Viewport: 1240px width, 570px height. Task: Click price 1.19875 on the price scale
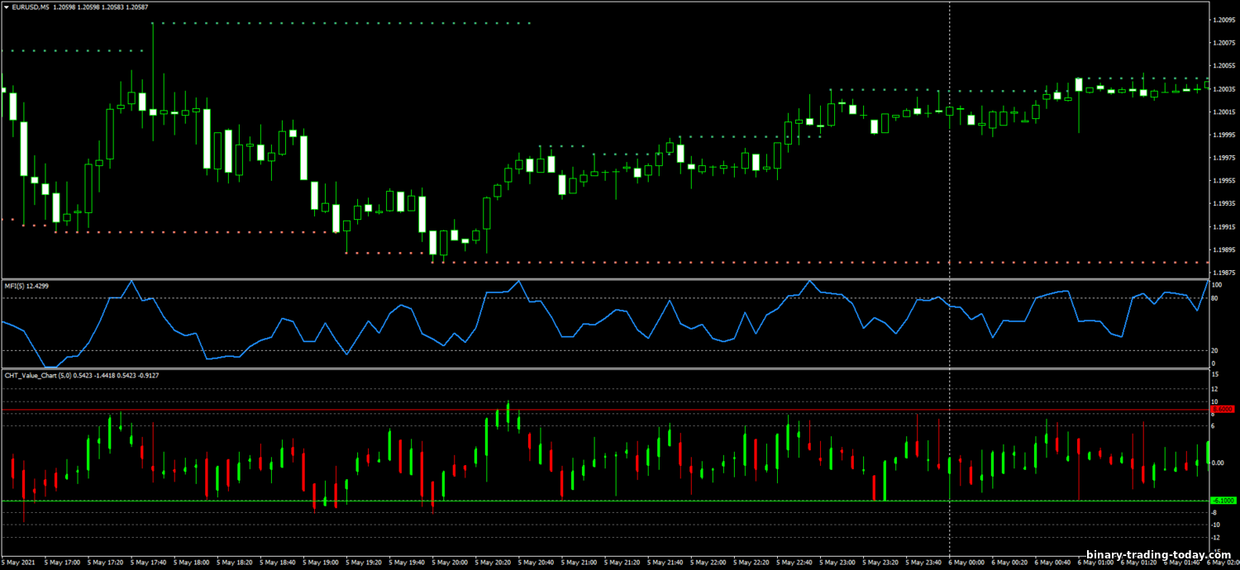click(x=1224, y=273)
